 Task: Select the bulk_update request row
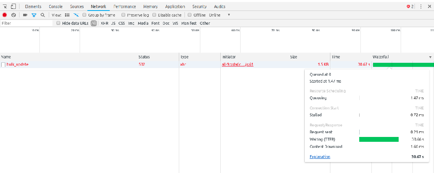[x=217, y=64]
